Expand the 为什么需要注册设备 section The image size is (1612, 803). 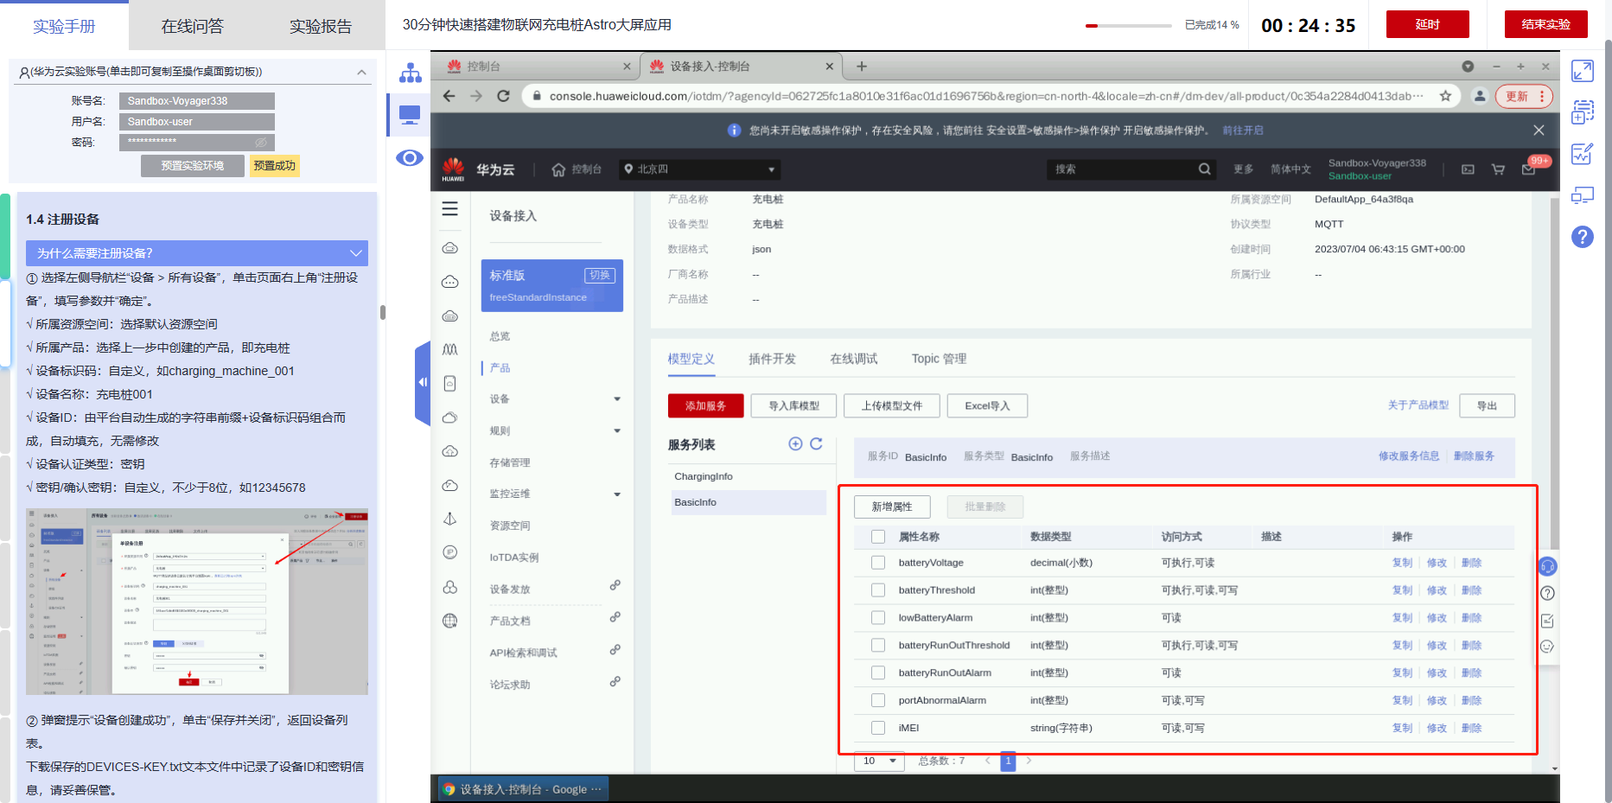click(x=197, y=253)
